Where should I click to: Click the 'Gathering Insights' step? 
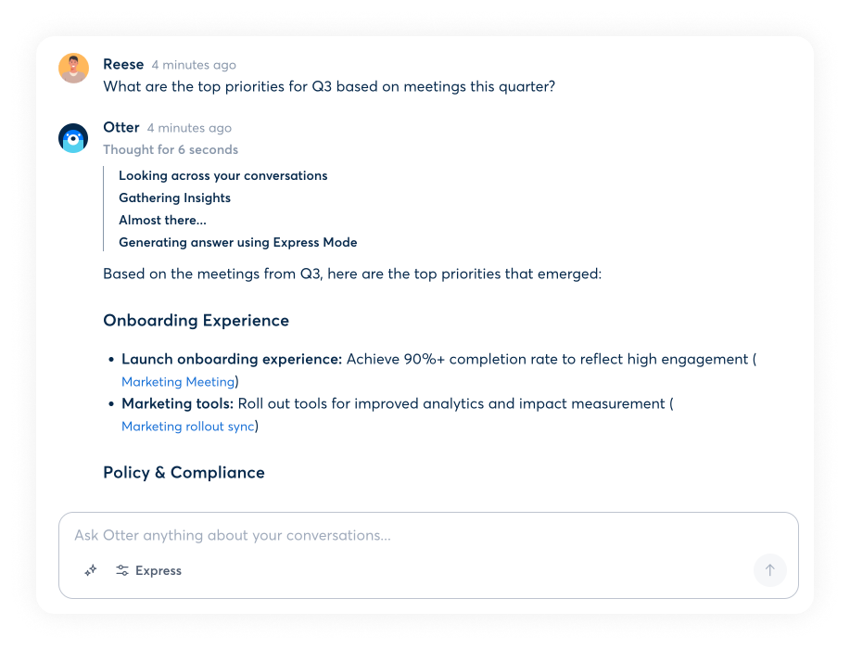pyautogui.click(x=174, y=198)
